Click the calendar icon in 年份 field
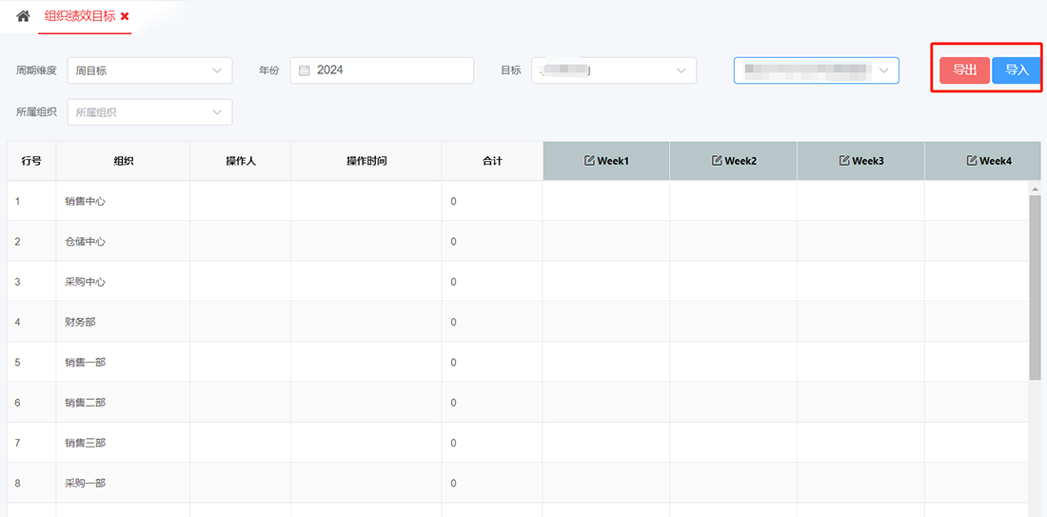 click(x=305, y=70)
